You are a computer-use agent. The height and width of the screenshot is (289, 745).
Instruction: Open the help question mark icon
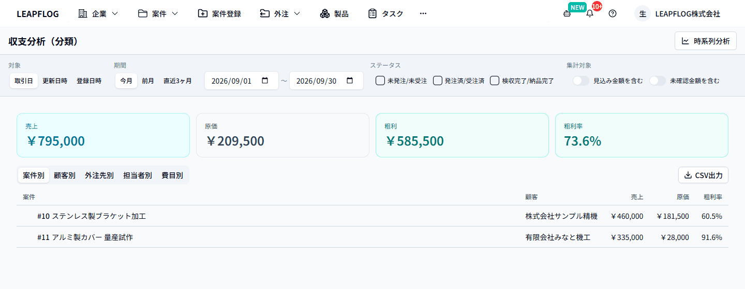(613, 13)
